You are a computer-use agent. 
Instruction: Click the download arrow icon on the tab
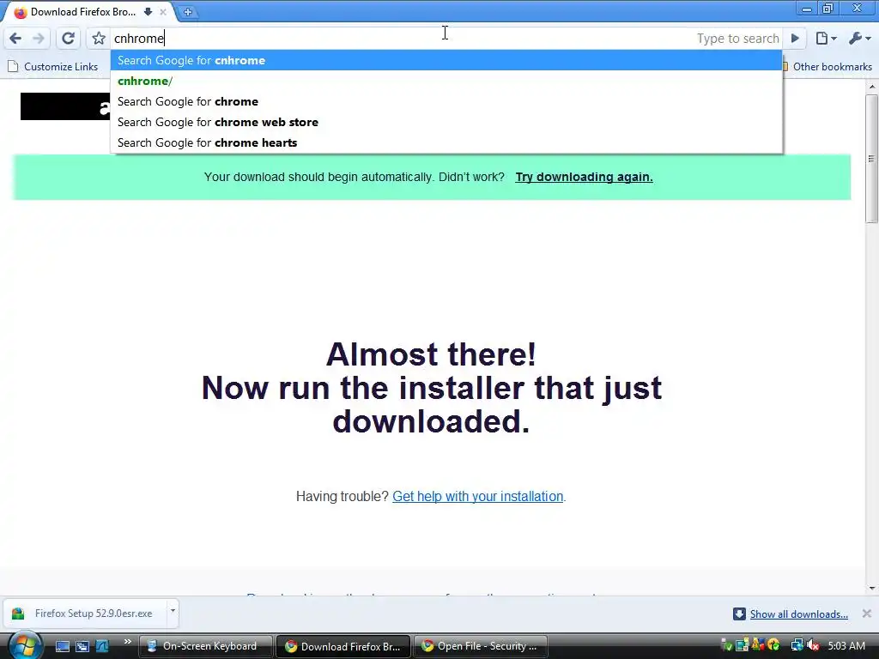[x=148, y=12]
